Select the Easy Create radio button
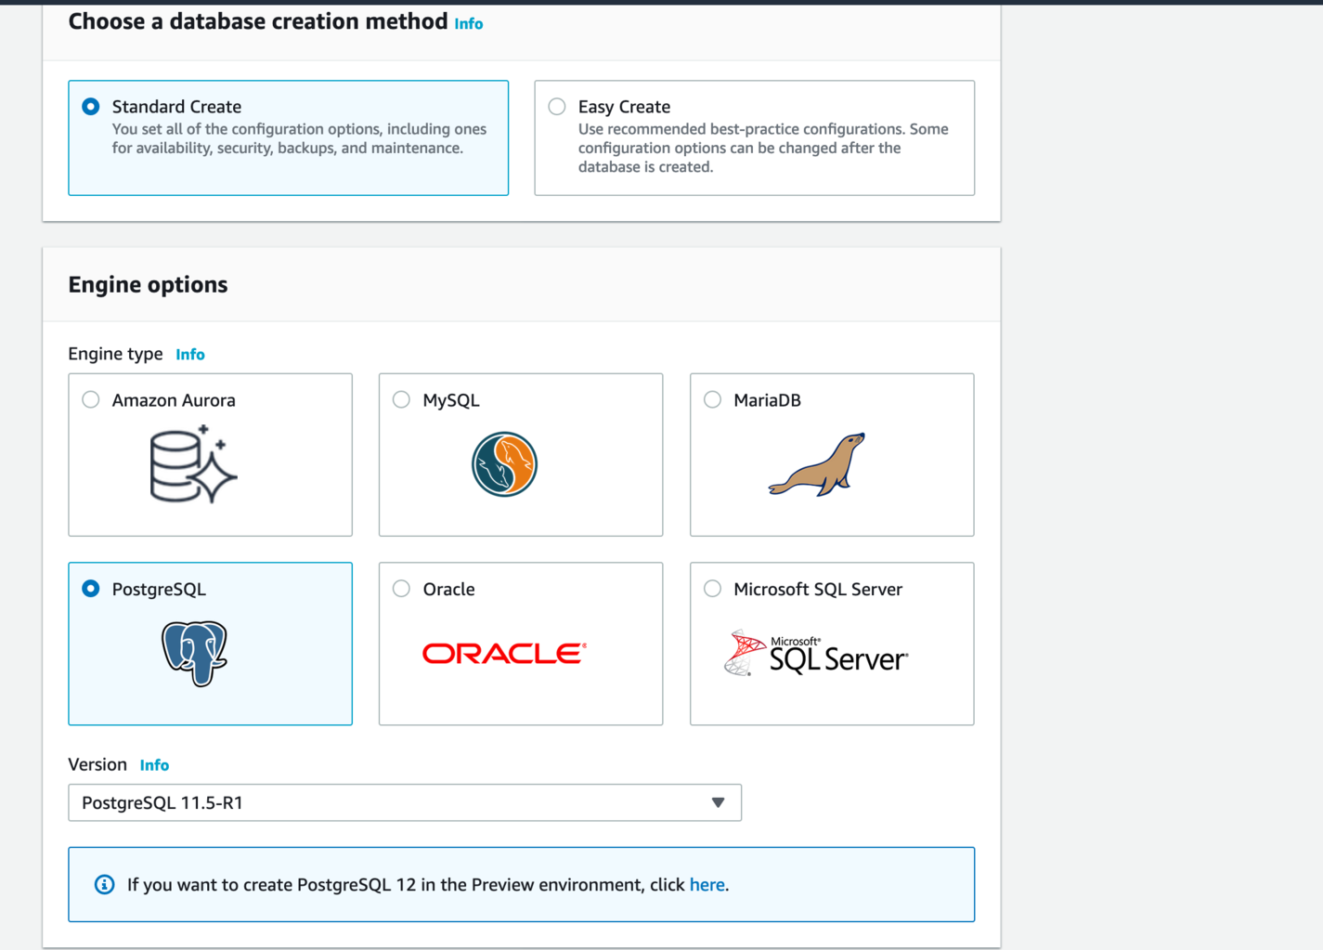The height and width of the screenshot is (950, 1323). (557, 107)
